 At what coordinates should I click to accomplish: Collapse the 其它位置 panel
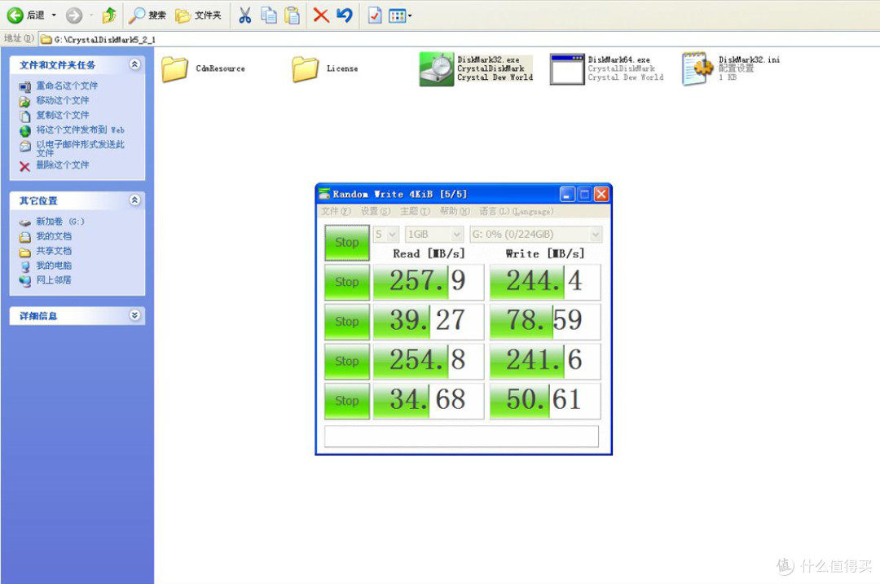pos(134,200)
